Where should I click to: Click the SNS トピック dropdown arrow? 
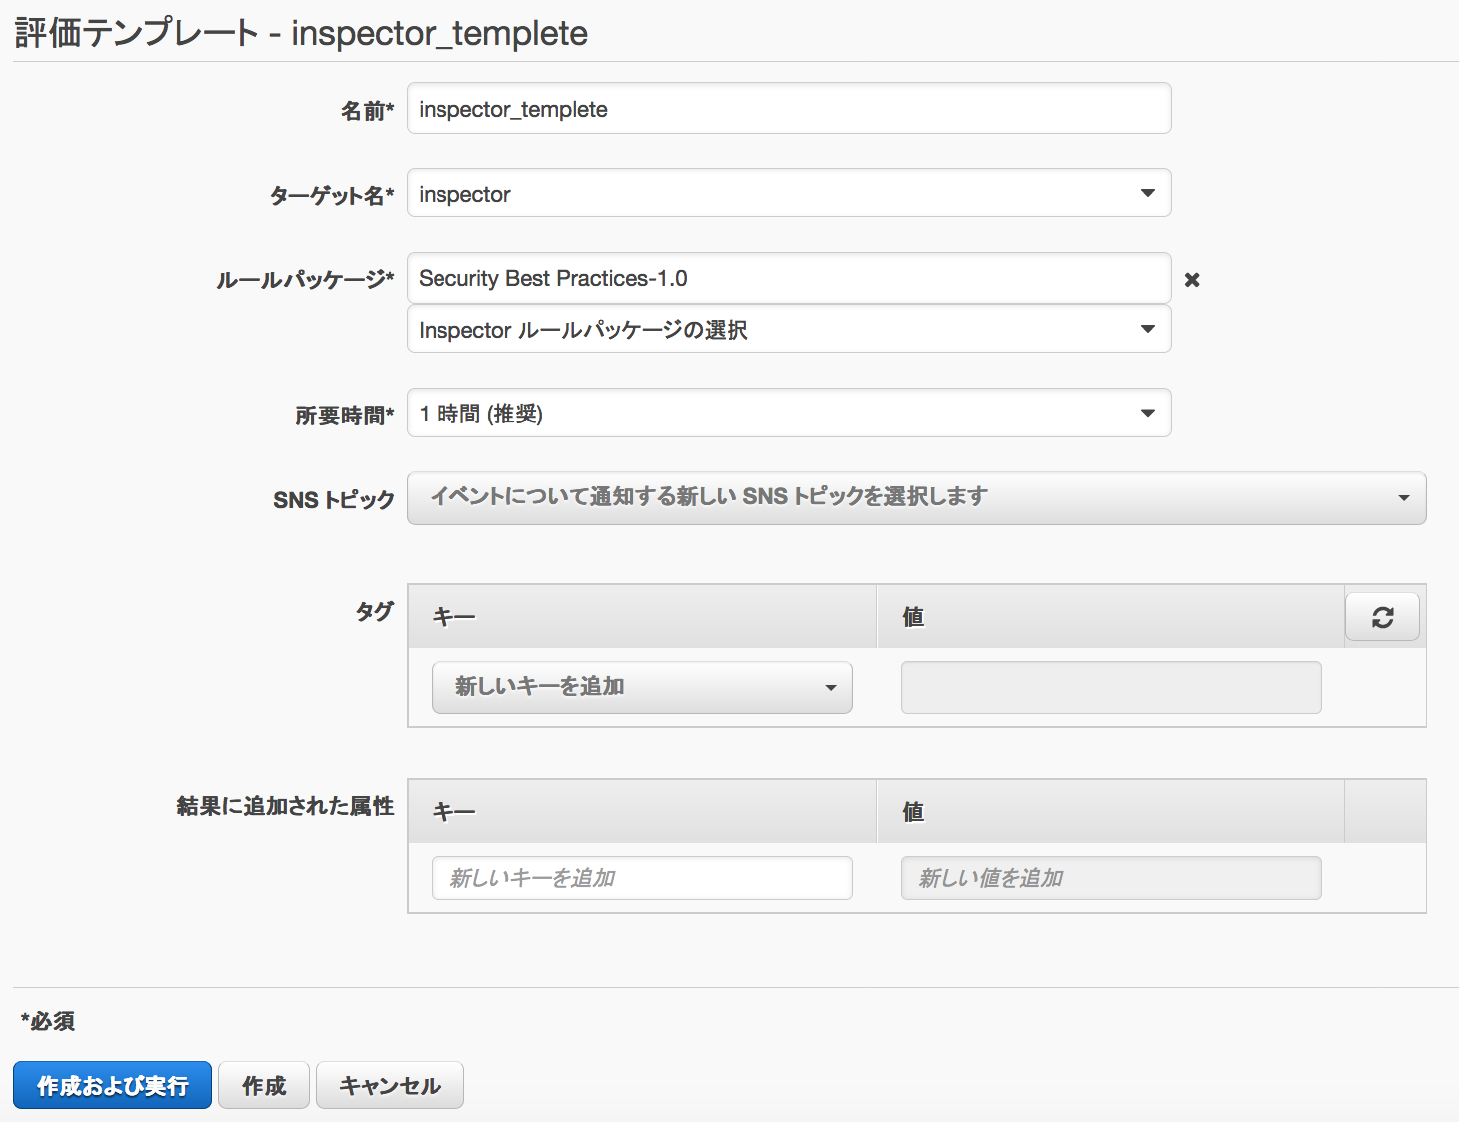[x=1404, y=498]
